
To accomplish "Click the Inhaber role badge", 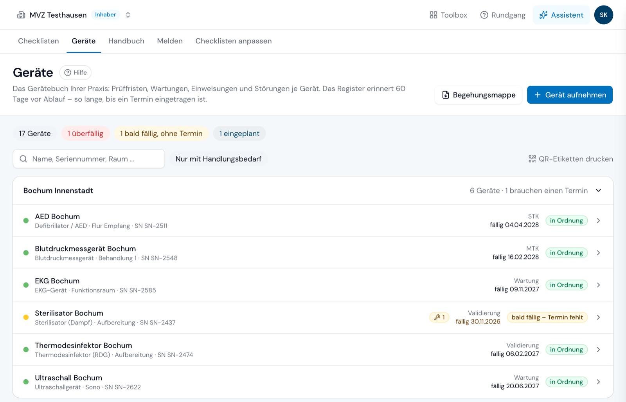I will coord(106,14).
